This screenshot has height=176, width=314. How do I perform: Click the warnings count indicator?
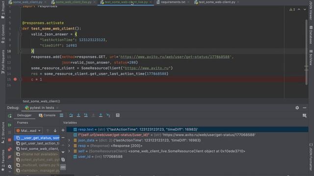tap(292, 9)
